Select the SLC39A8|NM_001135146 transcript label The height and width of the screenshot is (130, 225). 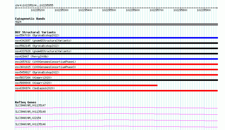(30, 124)
